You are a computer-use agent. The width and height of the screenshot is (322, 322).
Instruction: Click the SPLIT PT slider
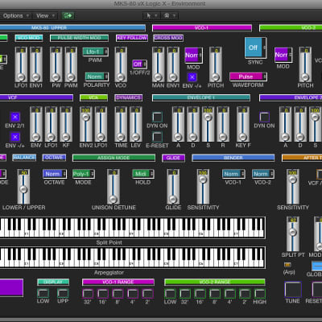tap(293, 234)
